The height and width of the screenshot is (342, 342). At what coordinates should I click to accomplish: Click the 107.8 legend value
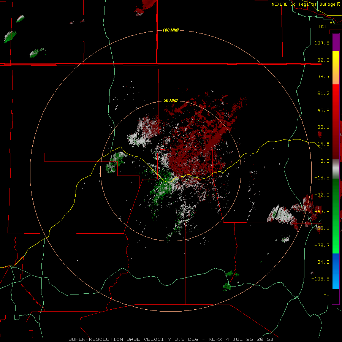tap(322, 43)
